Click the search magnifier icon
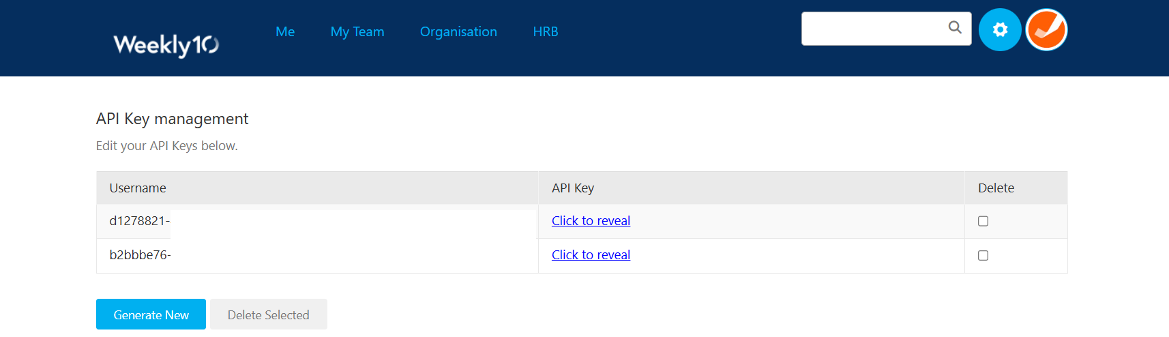The height and width of the screenshot is (337, 1169). point(955,27)
